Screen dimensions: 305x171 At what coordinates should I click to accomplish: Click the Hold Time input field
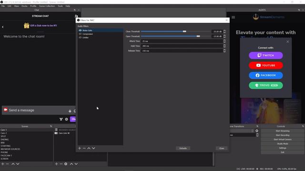point(182,46)
